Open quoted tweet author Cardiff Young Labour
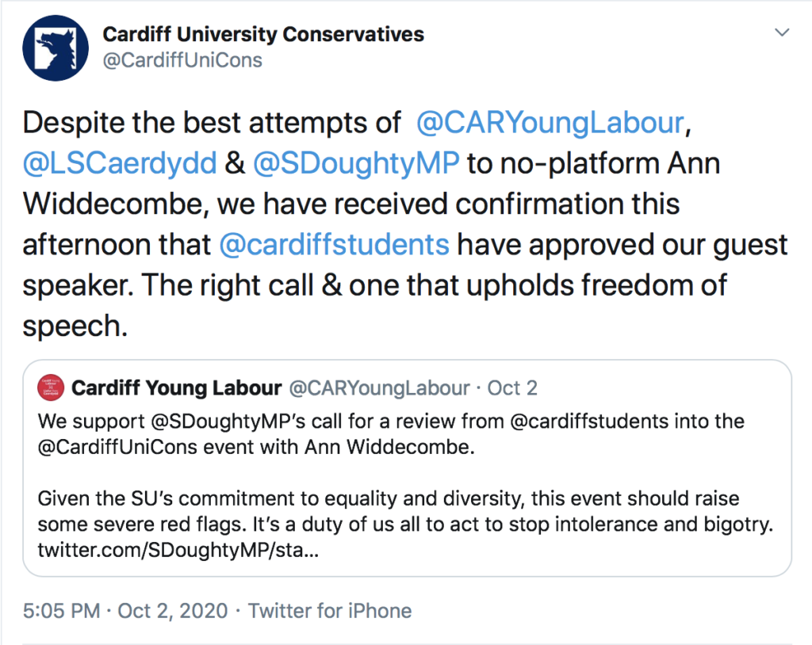The width and height of the screenshot is (812, 645). (x=177, y=387)
